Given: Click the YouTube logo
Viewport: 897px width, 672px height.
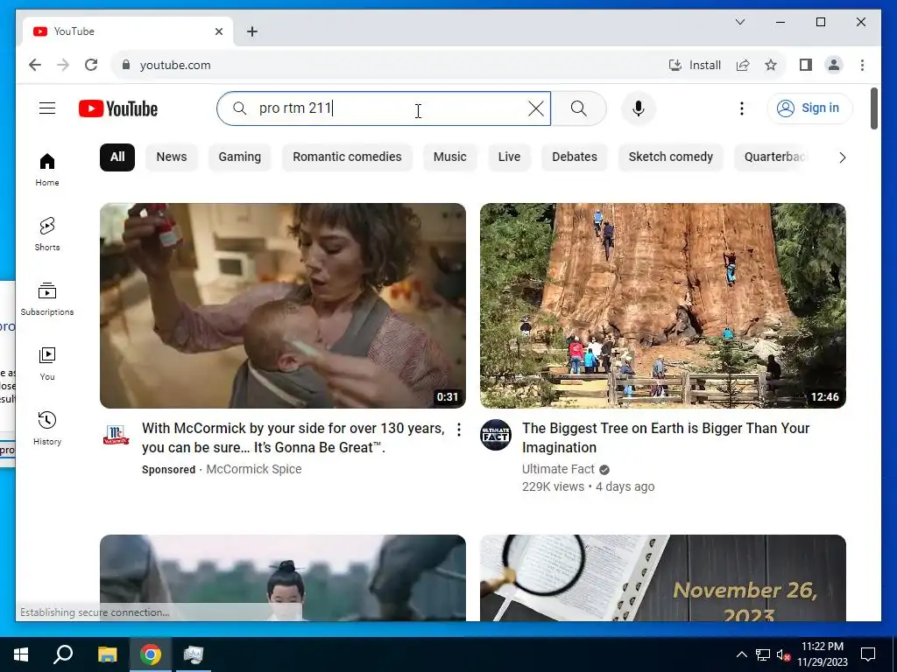Looking at the screenshot, I should pos(118,108).
